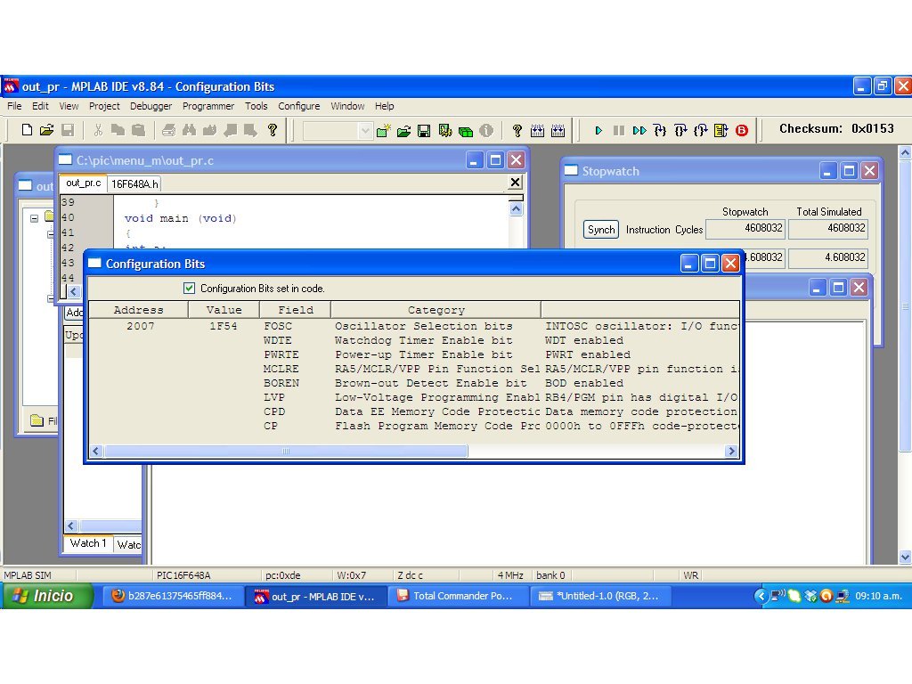912x684 pixels.
Task: Click the Save Workspace disk icon
Action: pos(424,130)
